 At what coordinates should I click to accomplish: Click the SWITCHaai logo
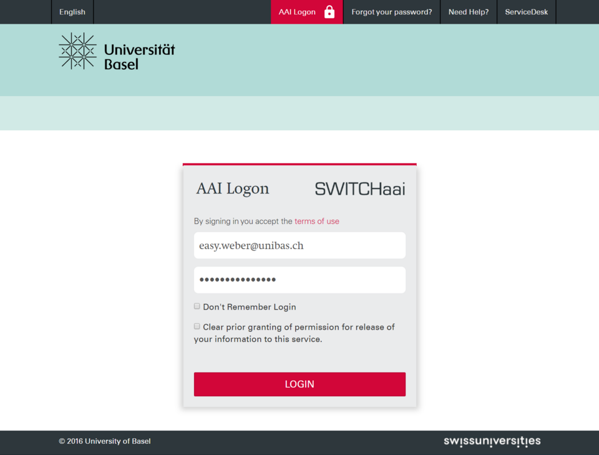pyautogui.click(x=360, y=188)
